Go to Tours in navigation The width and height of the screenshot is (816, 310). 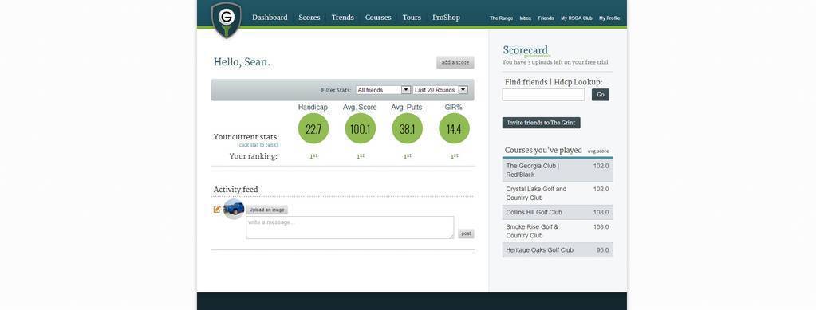pyautogui.click(x=412, y=18)
